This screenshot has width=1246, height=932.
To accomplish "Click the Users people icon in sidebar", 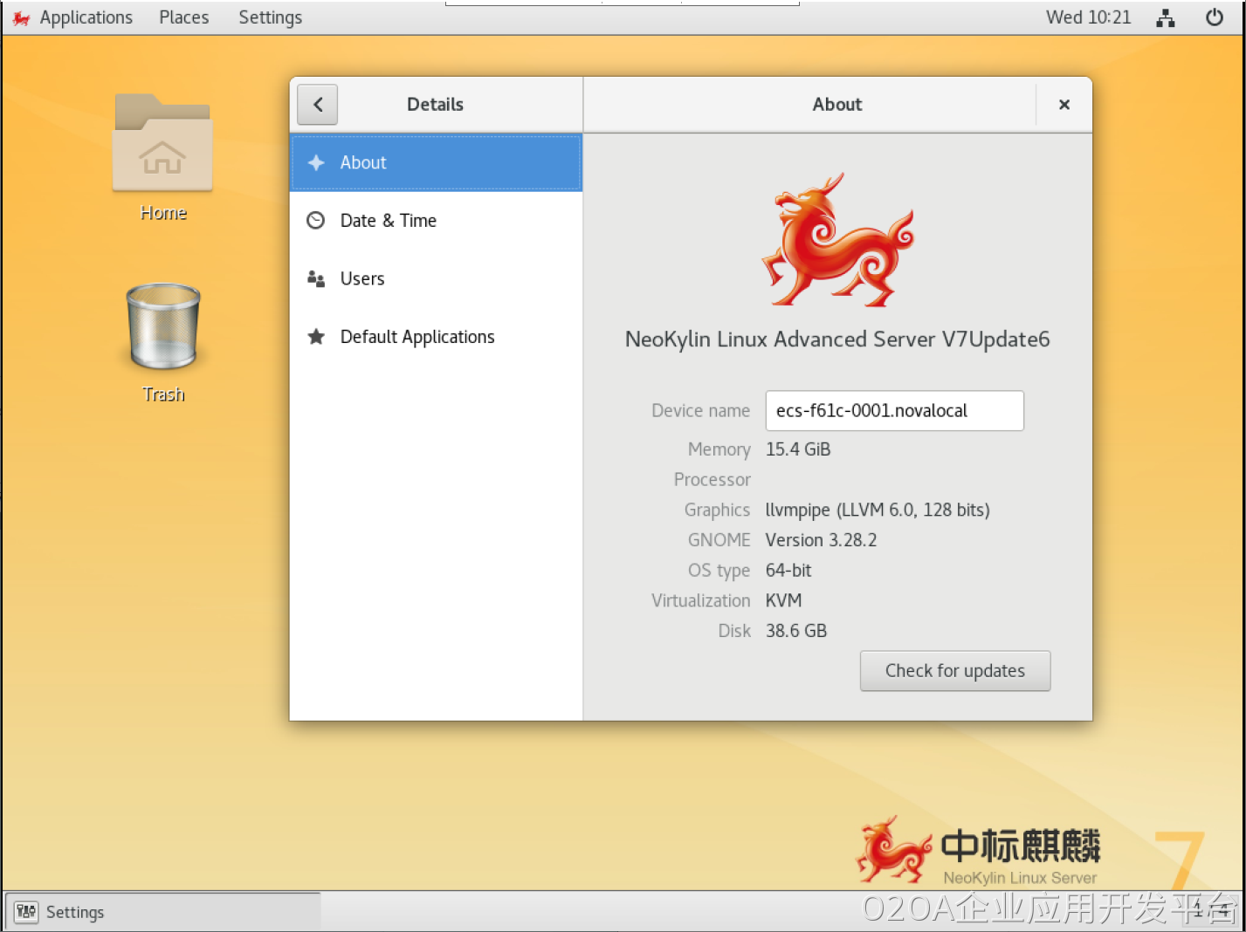I will 316,279.
